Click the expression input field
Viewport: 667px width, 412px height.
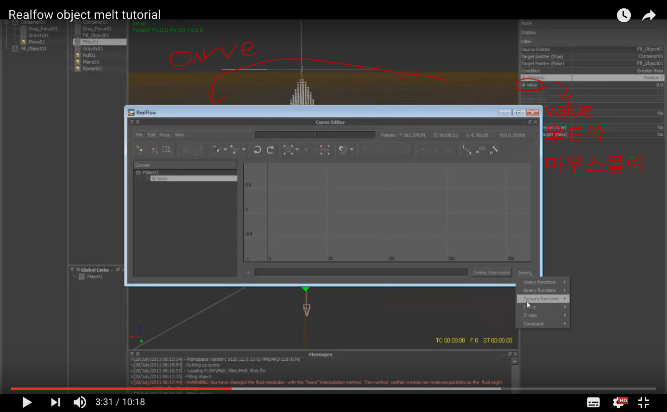click(361, 272)
